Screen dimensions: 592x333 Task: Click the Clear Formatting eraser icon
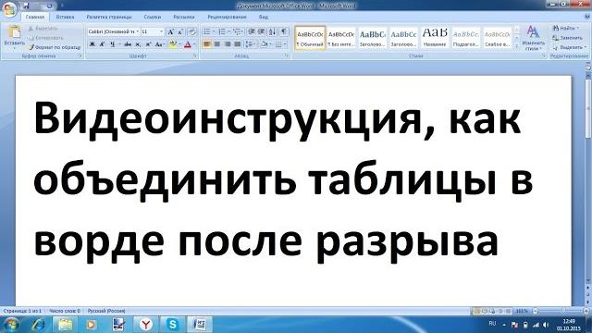(x=191, y=32)
